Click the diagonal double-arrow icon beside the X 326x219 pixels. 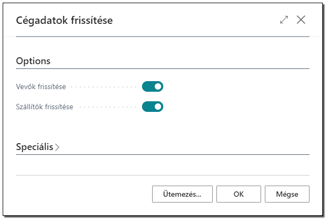pos(284,20)
